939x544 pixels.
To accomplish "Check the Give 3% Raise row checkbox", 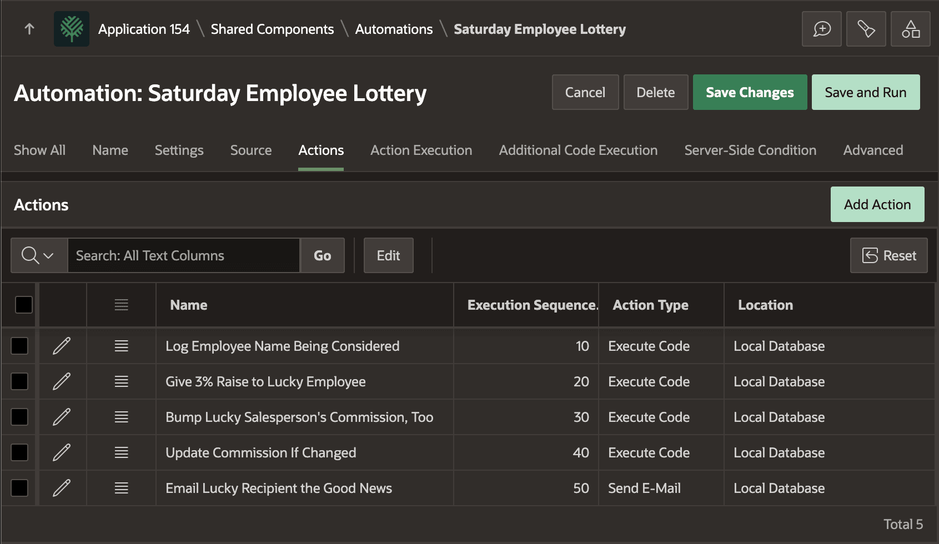I will coord(19,381).
